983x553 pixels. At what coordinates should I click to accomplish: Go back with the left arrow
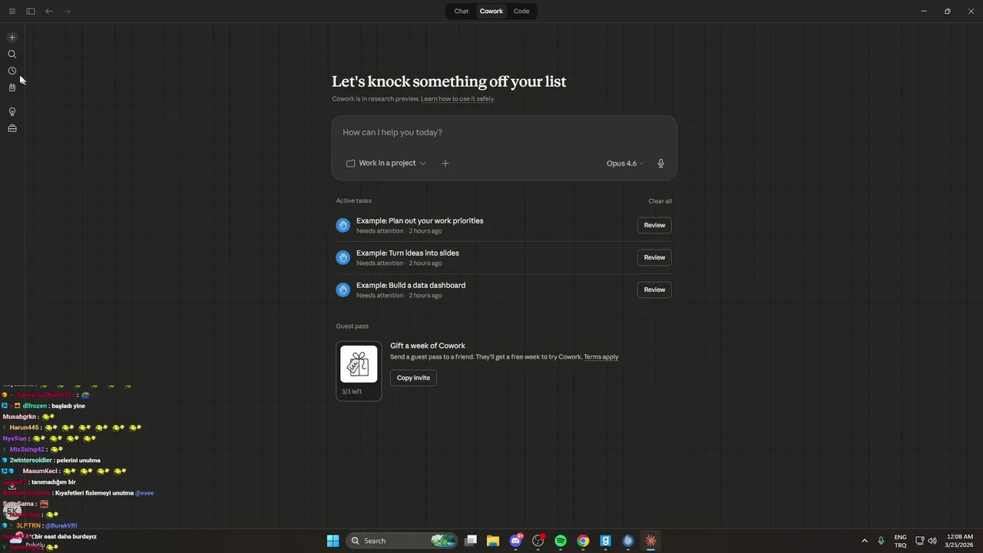click(x=49, y=12)
